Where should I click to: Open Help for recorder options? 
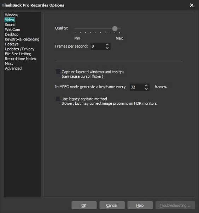(x=140, y=205)
